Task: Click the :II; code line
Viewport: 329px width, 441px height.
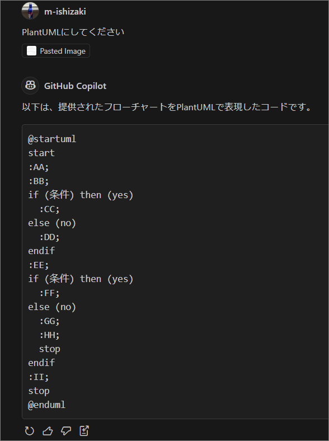Action: click(x=39, y=377)
